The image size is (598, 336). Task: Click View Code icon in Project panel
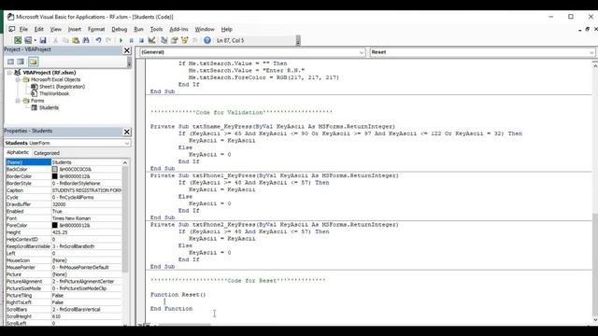[x=10, y=62]
